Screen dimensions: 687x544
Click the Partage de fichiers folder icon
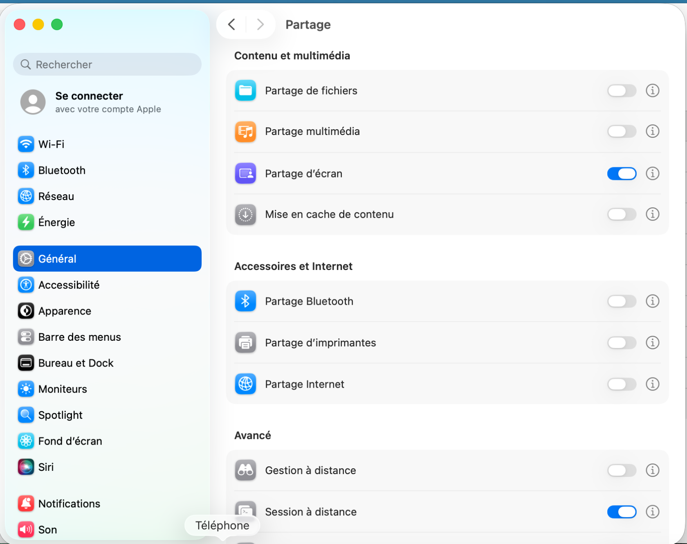(245, 90)
